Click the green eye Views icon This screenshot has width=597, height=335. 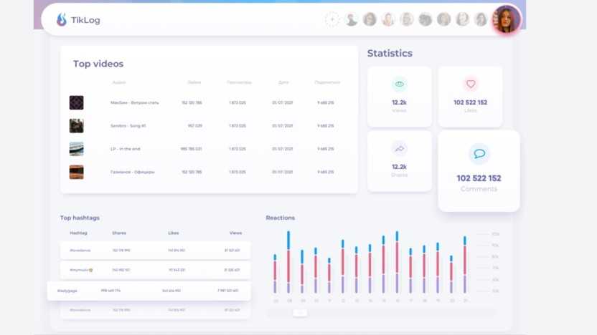(400, 84)
